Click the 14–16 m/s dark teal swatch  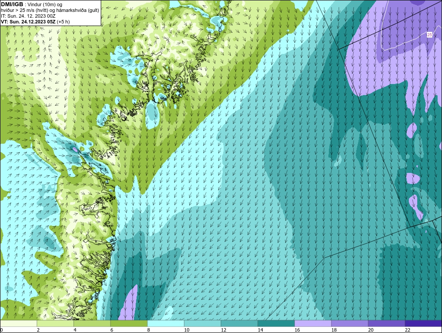pos(276,323)
